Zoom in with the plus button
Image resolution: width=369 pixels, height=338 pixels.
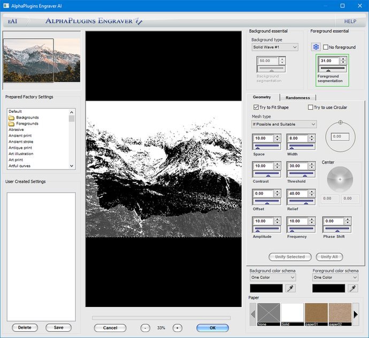(178, 327)
